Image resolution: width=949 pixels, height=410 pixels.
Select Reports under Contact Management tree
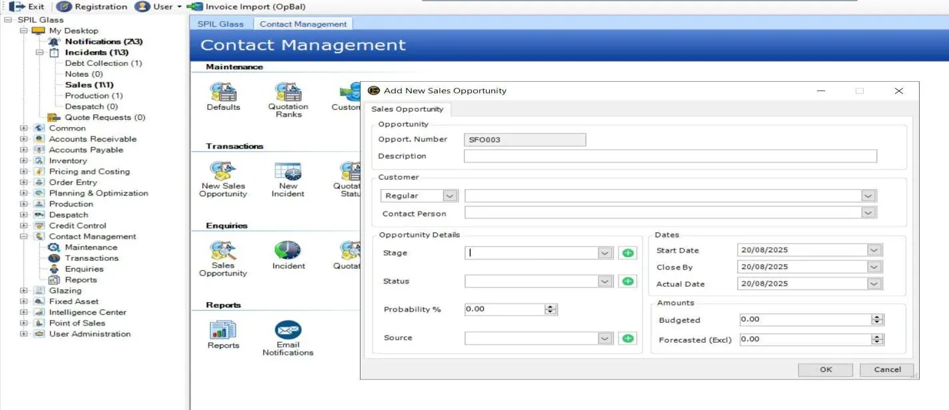(x=81, y=280)
